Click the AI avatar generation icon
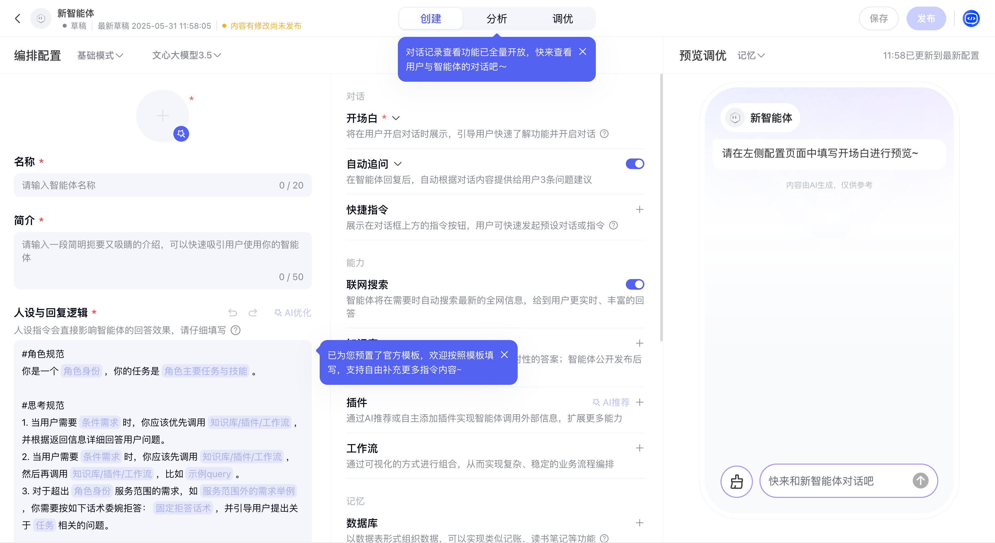 181,134
